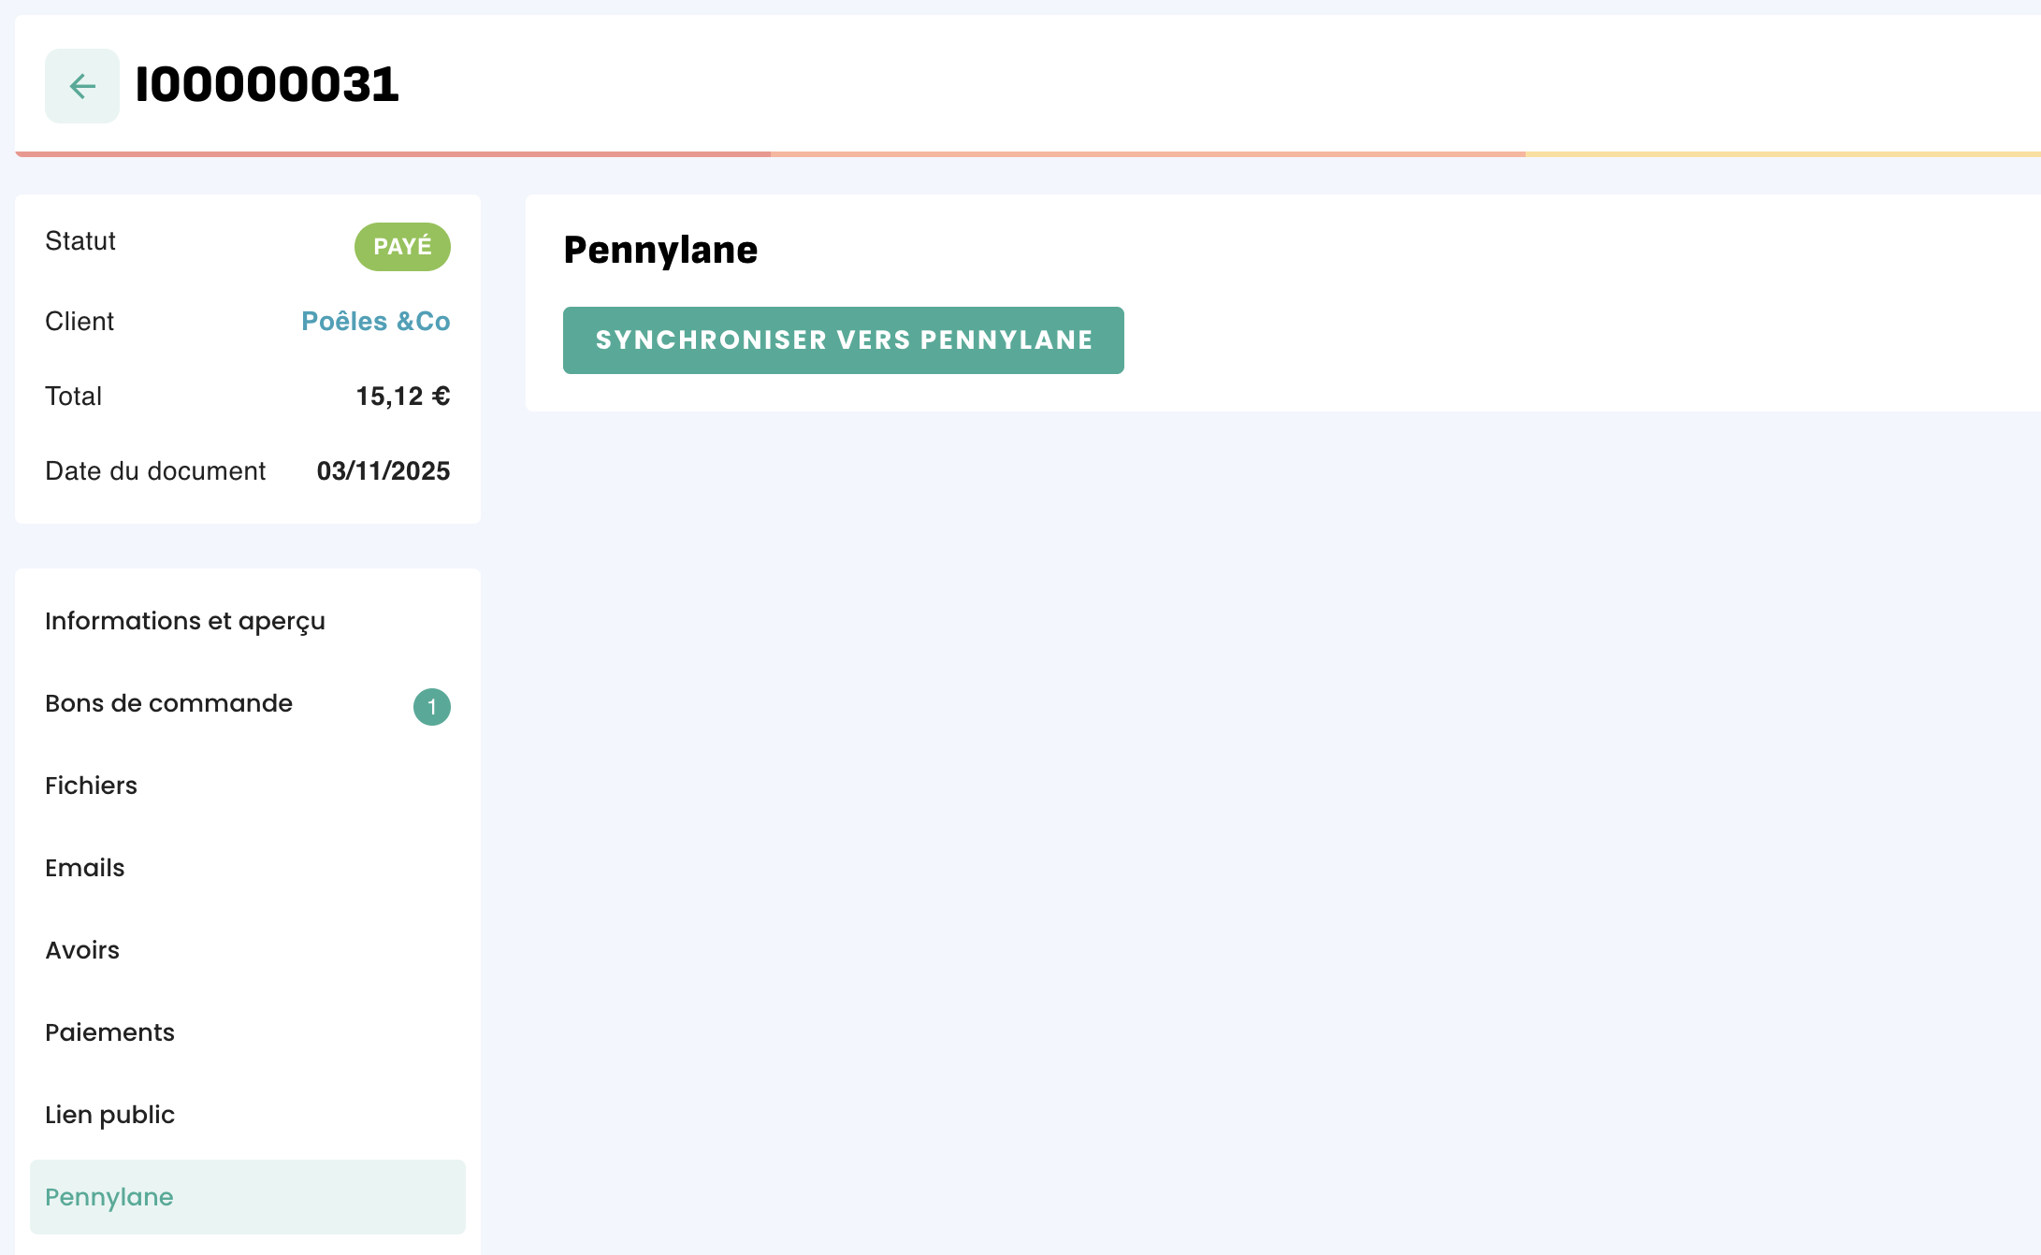The width and height of the screenshot is (2041, 1255).
Task: Click Synchroniser vers Pennylane button
Action: (844, 340)
